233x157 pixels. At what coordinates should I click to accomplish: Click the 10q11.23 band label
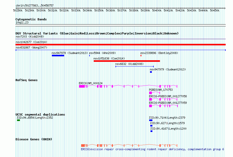22,23
